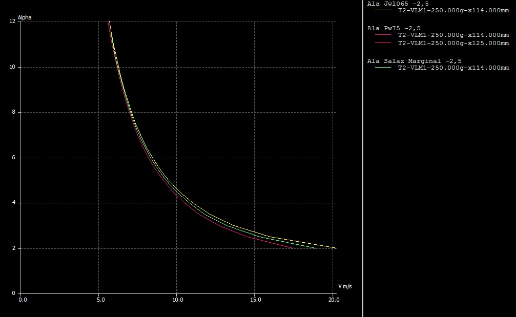Image resolution: width=516 pixels, height=317 pixels.
Task: Click the 2 tick label on Alpha axis
Action: click(x=13, y=248)
